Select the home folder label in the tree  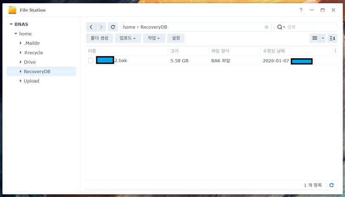tap(25, 34)
